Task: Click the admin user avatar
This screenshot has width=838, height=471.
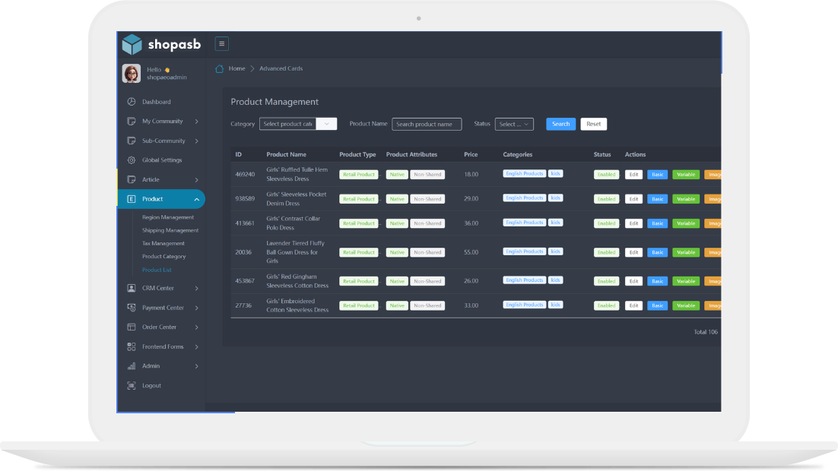Action: pyautogui.click(x=132, y=73)
